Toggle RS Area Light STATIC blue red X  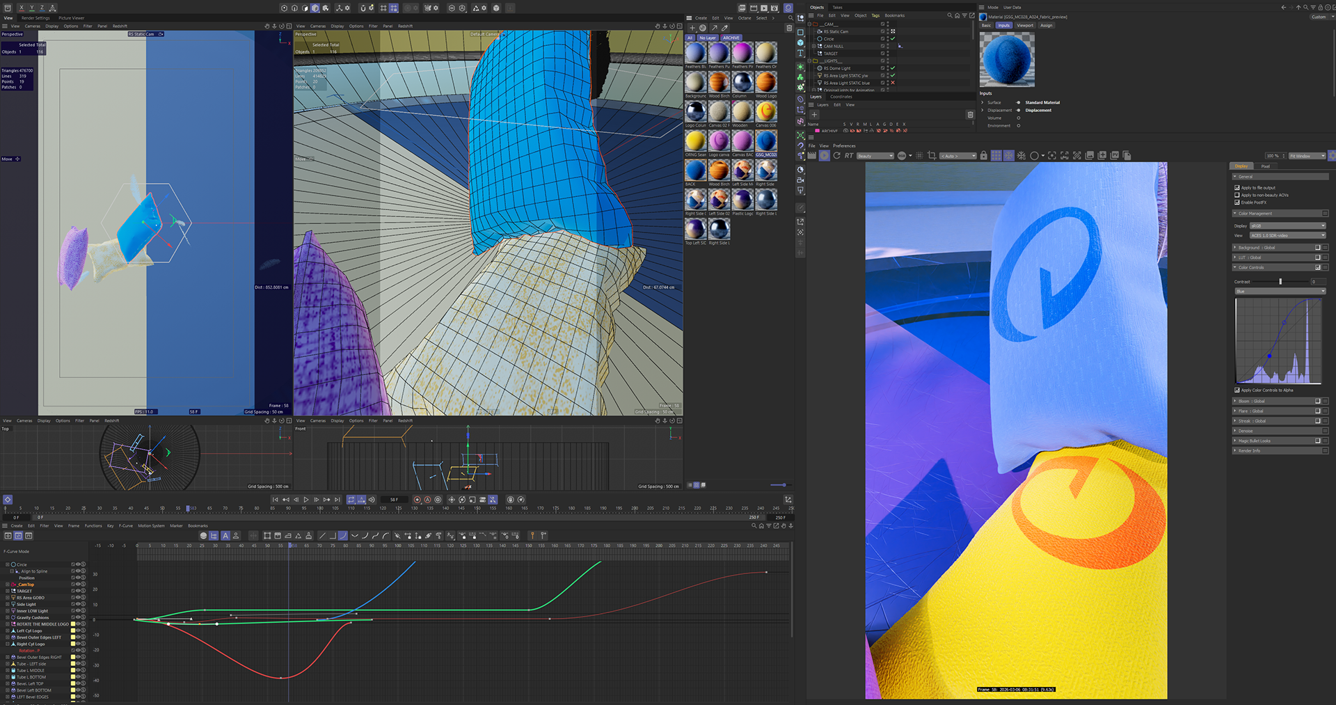pos(893,83)
